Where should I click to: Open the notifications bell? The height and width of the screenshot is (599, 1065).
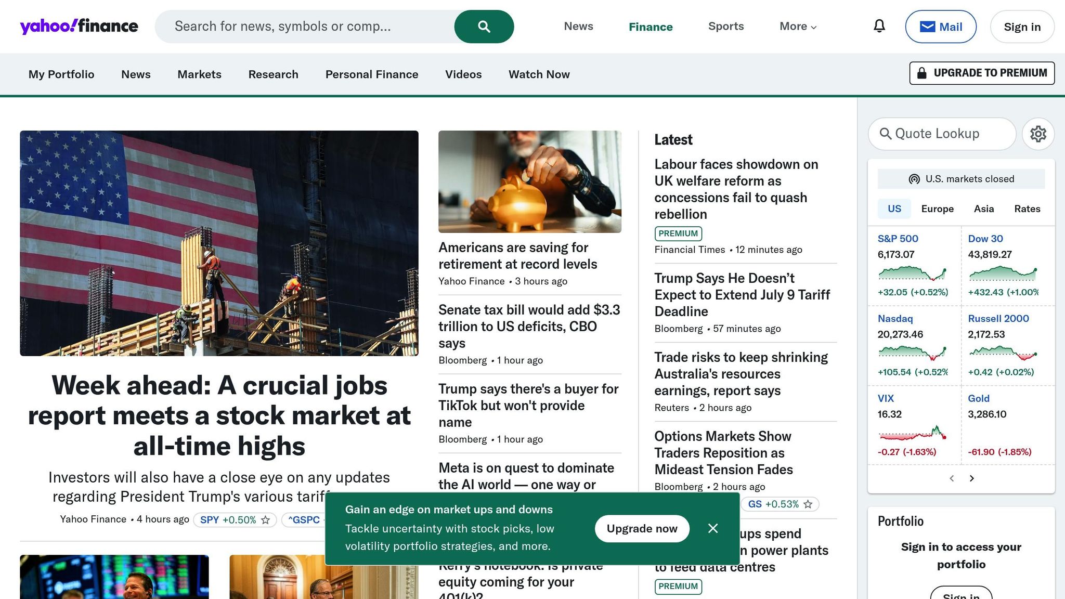pyautogui.click(x=879, y=26)
